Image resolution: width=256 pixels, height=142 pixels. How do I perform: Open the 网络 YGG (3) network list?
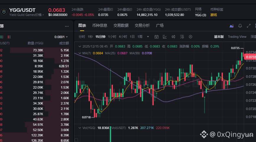(x=200, y=15)
